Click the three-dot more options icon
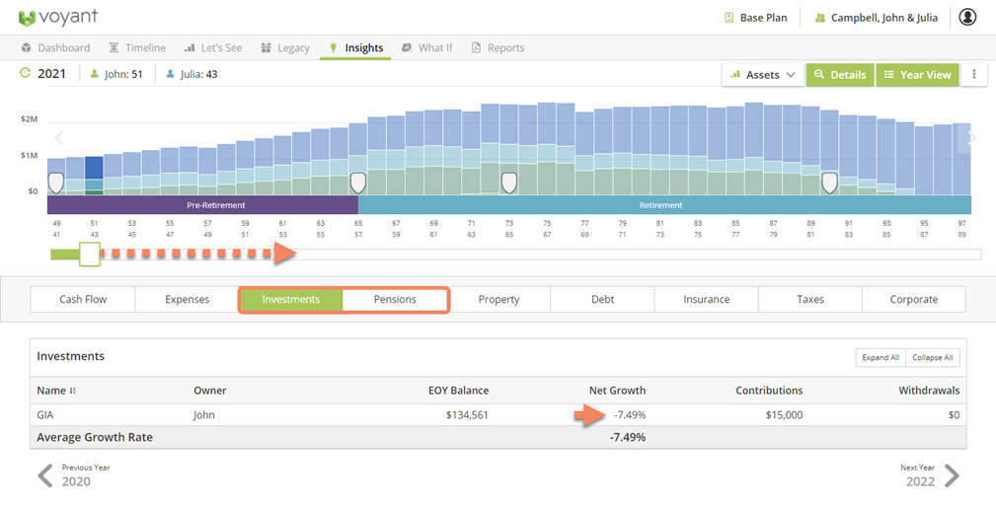Image resolution: width=996 pixels, height=506 pixels. tap(974, 75)
